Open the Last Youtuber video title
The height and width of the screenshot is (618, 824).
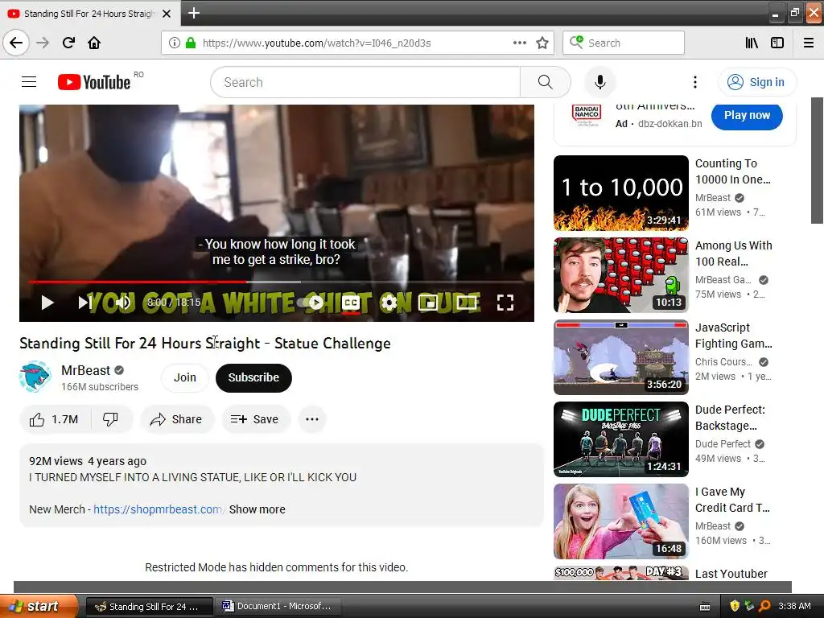coord(731,574)
